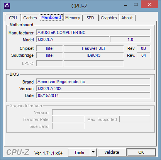Click the Intel vendor field in Chipset row

49,48
